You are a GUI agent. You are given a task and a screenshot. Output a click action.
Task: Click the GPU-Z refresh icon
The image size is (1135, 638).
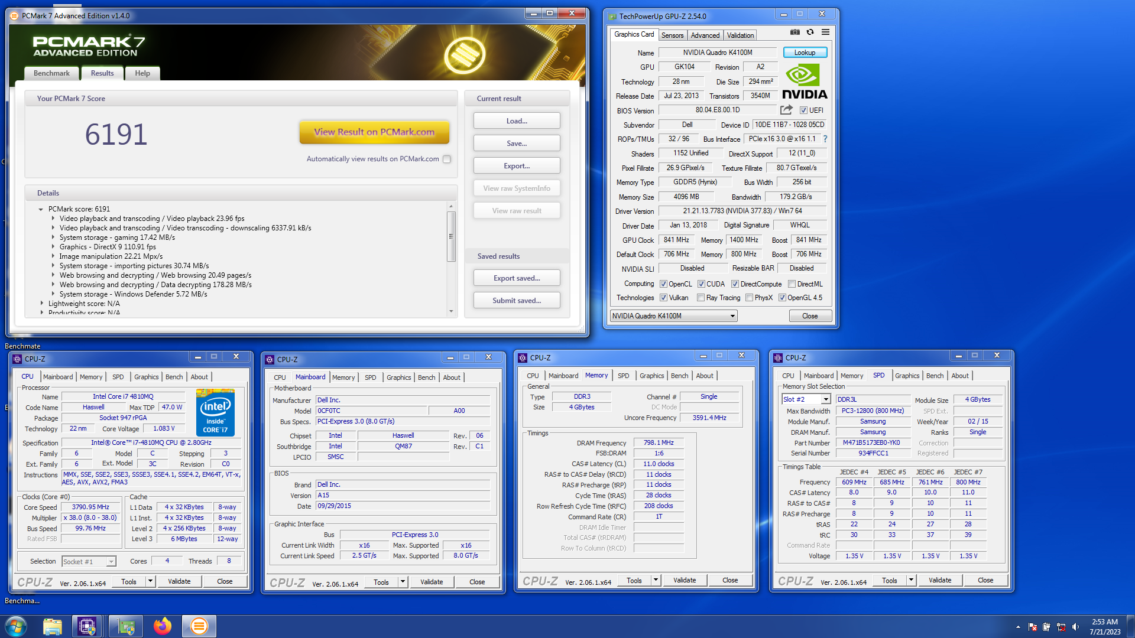pyautogui.click(x=810, y=32)
